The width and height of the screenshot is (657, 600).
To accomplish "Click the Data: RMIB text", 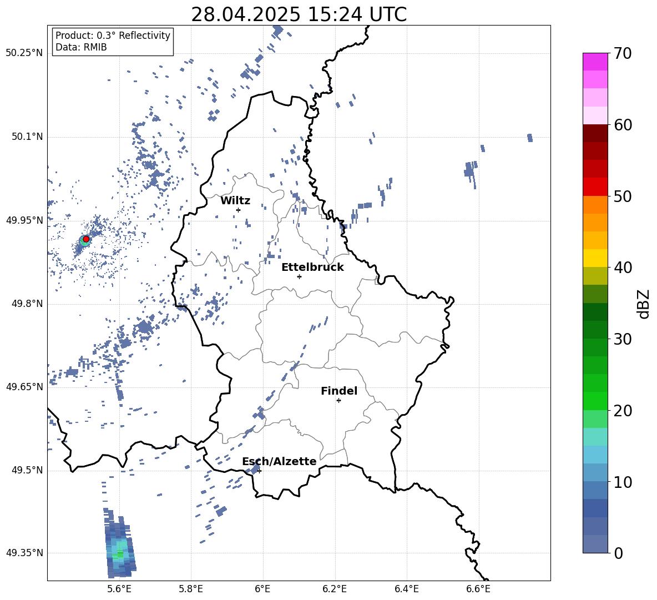I will click(x=81, y=47).
